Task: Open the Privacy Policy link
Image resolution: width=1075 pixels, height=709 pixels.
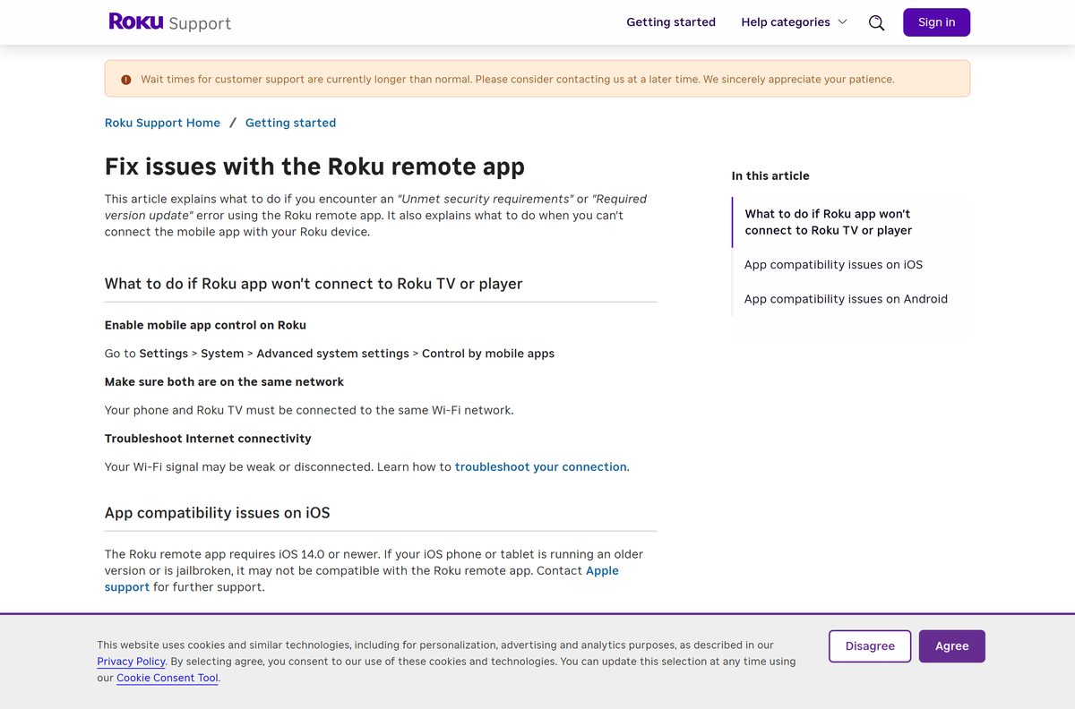Action: coord(131,662)
